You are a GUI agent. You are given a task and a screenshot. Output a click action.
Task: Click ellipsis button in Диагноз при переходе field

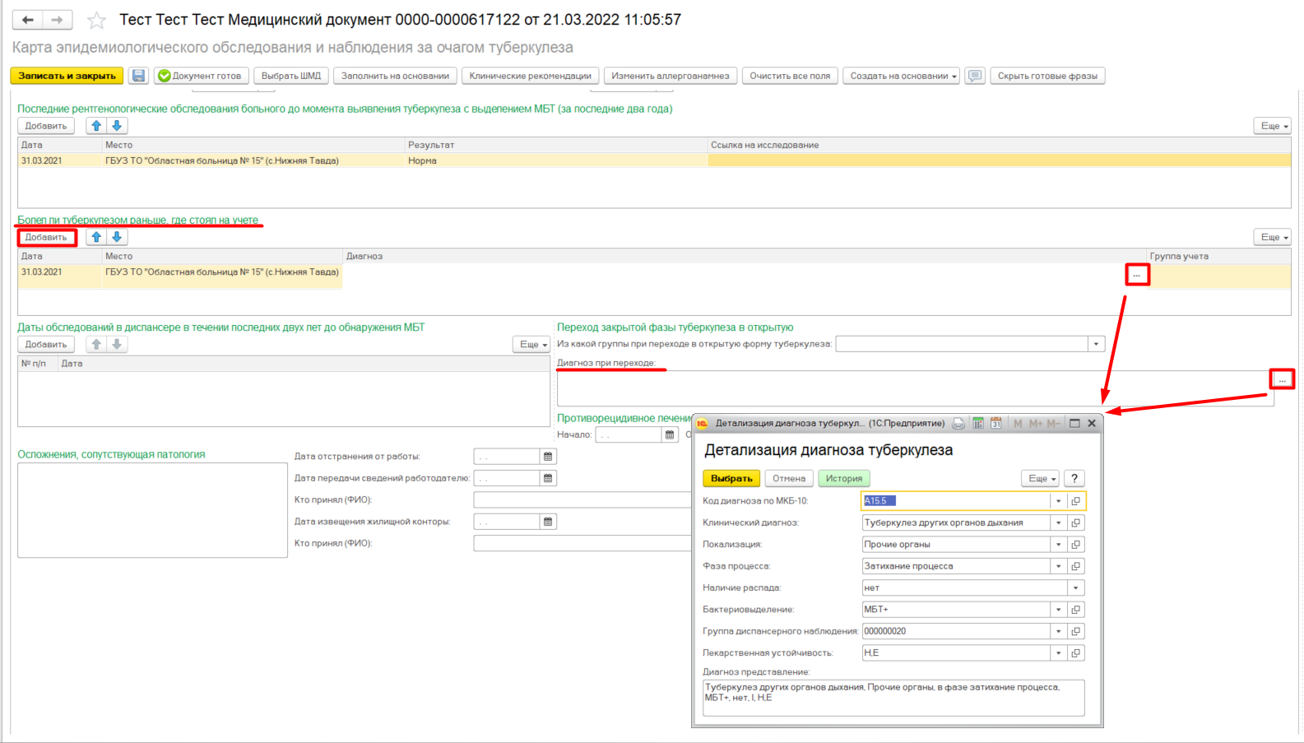(x=1282, y=379)
